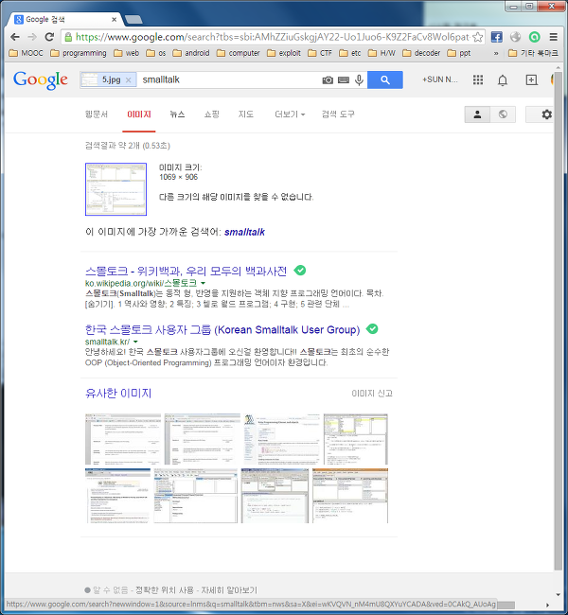Open the web bookmark folder
568x615 pixels.
[x=127, y=53]
